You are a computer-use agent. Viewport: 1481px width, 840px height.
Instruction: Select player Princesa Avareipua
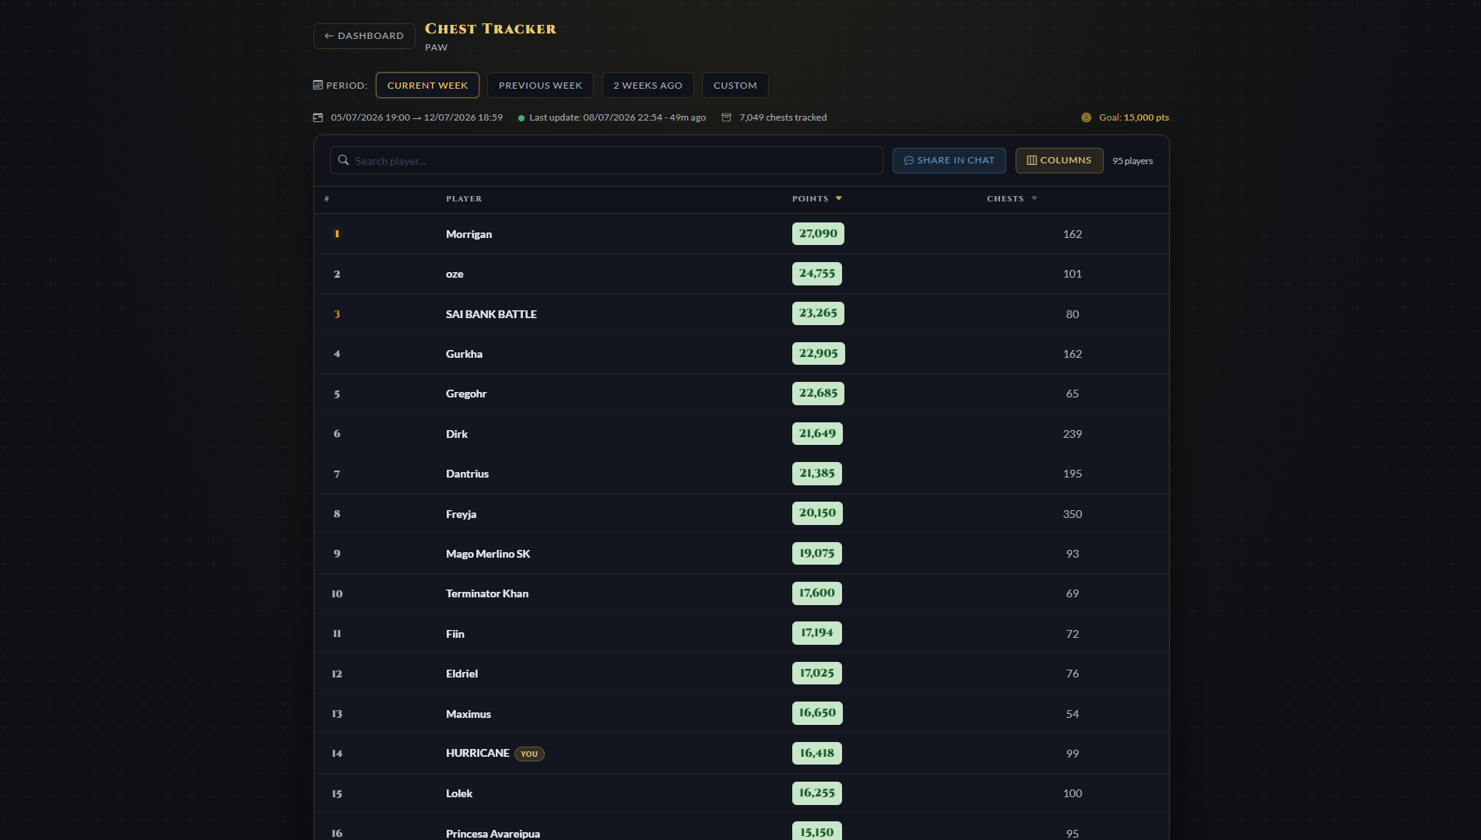pyautogui.click(x=493, y=834)
